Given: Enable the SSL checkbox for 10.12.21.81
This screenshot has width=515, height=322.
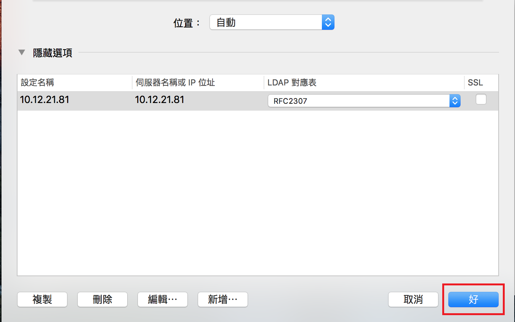Looking at the screenshot, I should [x=481, y=99].
